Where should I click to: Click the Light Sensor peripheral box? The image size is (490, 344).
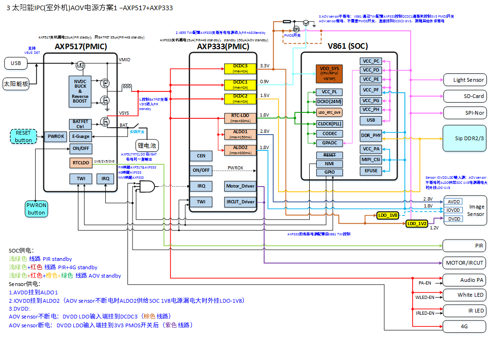click(x=465, y=80)
